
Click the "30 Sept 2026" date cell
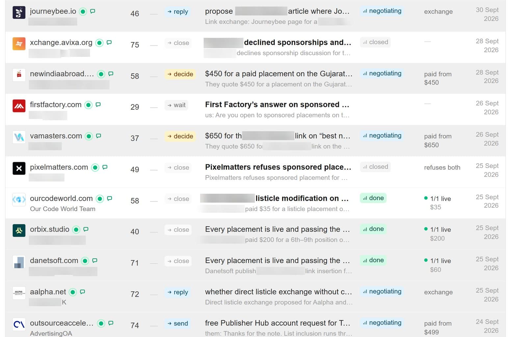click(x=487, y=14)
